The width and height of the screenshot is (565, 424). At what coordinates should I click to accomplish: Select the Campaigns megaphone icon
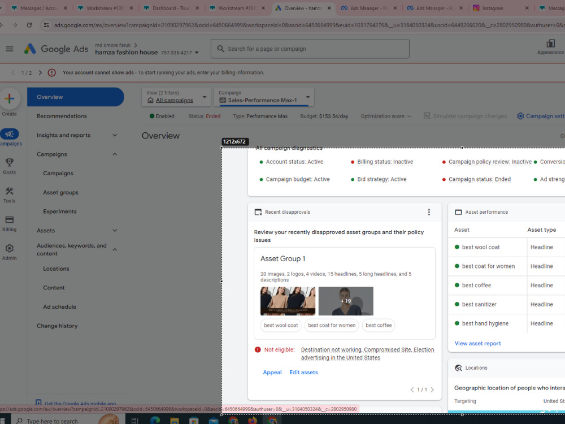[x=10, y=134]
